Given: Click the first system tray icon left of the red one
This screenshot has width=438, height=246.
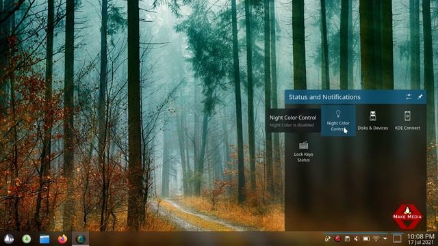Looking at the screenshot, I should point(328,238).
